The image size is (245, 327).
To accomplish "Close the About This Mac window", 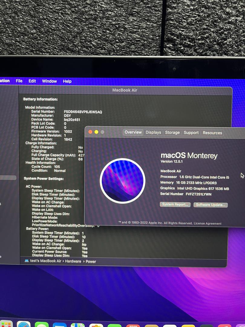I will tap(90, 132).
